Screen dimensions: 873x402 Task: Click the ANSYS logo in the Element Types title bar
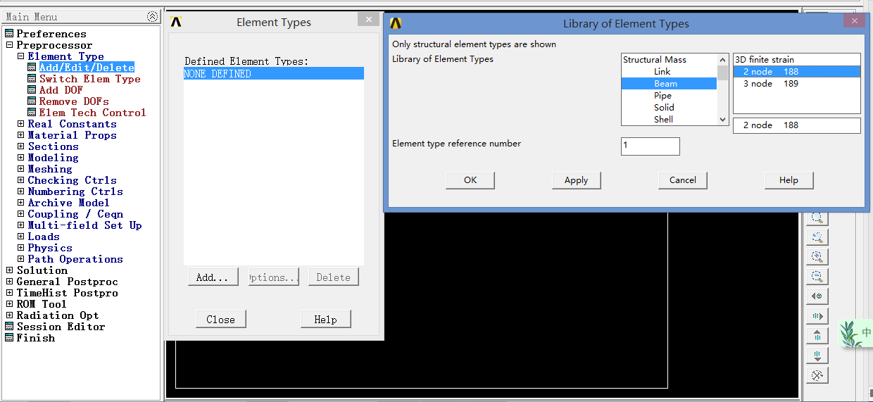click(x=176, y=22)
